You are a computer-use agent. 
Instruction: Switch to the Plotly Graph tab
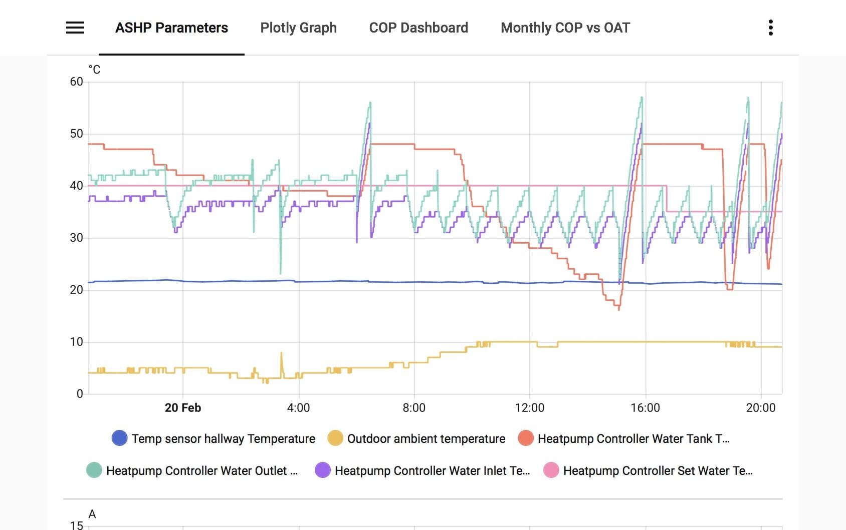[298, 28]
